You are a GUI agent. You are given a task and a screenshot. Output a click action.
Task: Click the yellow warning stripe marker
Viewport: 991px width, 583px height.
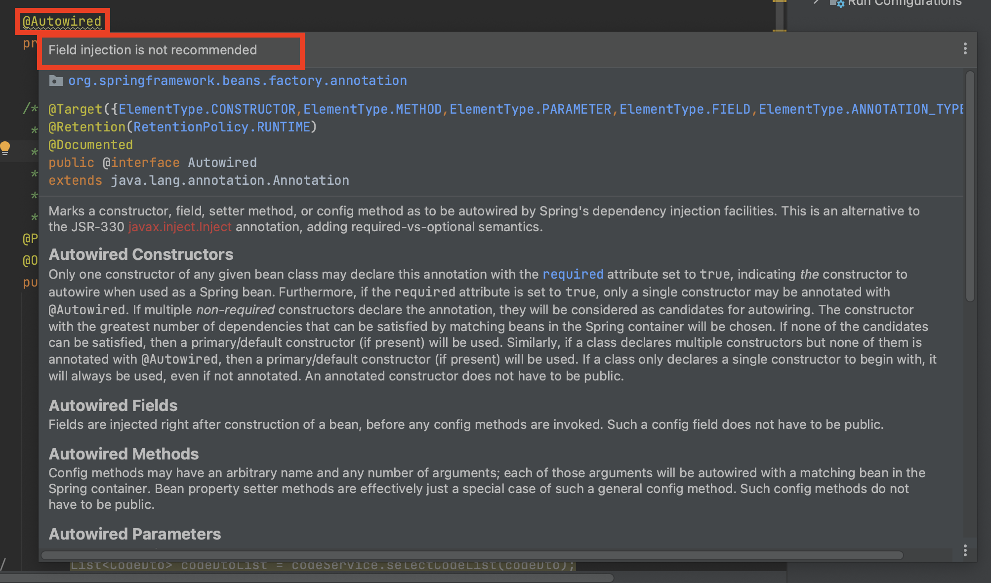click(779, 30)
